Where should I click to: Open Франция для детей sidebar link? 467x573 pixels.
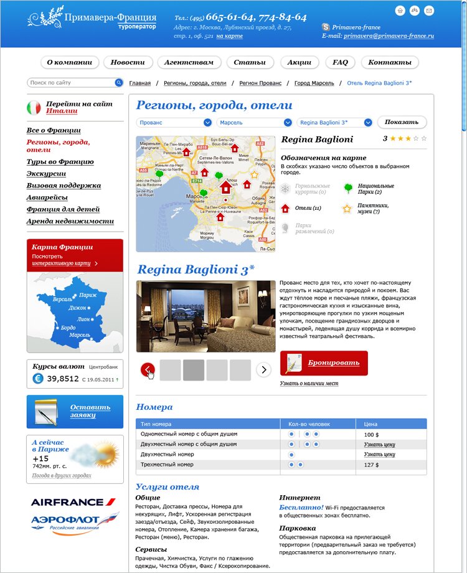click(64, 209)
